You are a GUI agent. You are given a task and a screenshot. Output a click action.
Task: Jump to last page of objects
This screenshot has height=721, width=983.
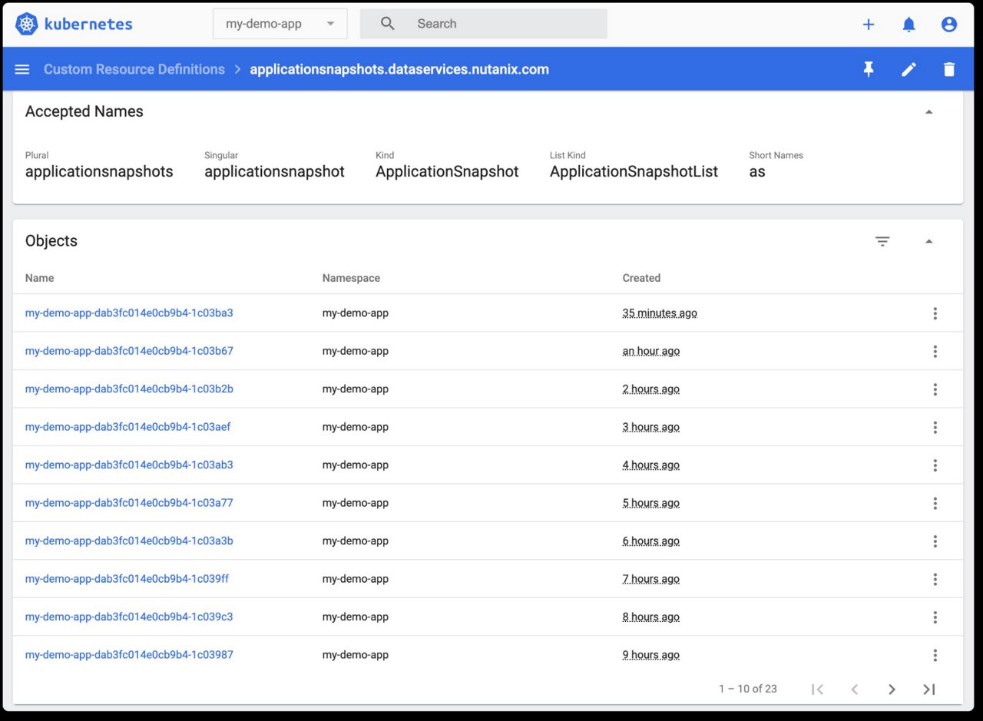click(928, 689)
